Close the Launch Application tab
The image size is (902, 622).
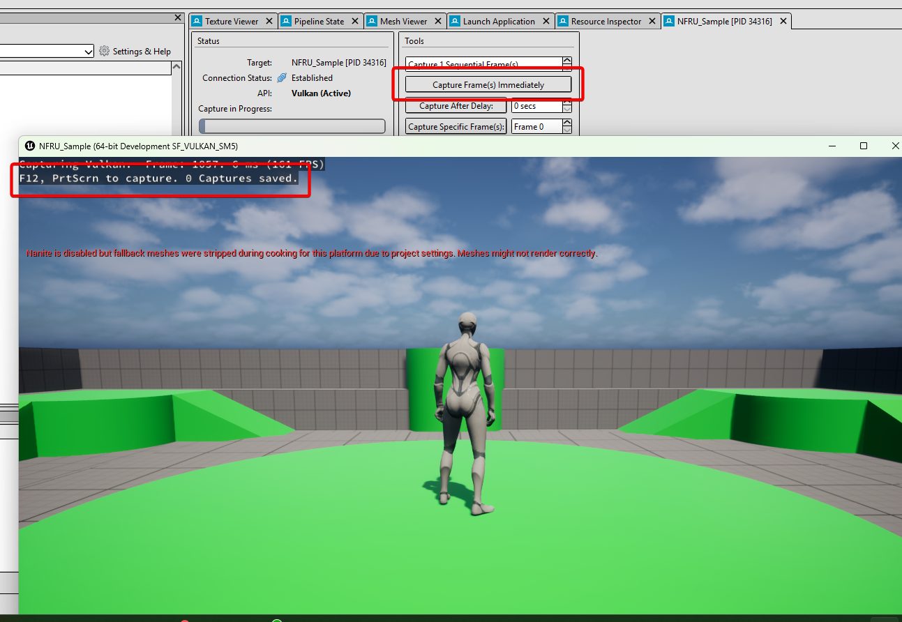coord(545,22)
